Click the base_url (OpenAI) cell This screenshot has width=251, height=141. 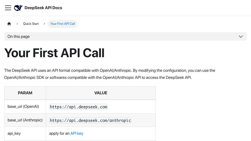[x=25, y=107]
